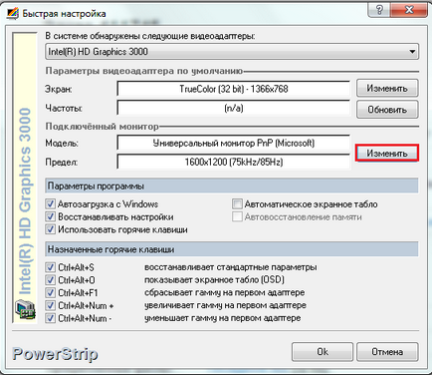Viewport: 432px width, 375px height.
Task: Toggle Восстанавливать настройки checkbox
Action: pyautogui.click(x=51, y=216)
